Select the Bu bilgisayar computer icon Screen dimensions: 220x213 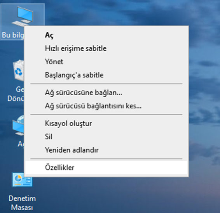pos(23,16)
